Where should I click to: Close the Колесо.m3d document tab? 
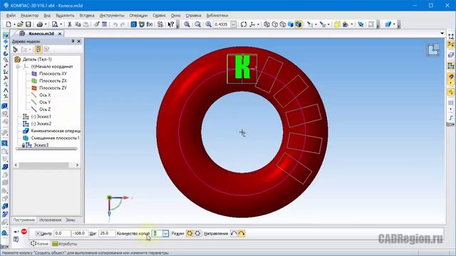click(60, 33)
